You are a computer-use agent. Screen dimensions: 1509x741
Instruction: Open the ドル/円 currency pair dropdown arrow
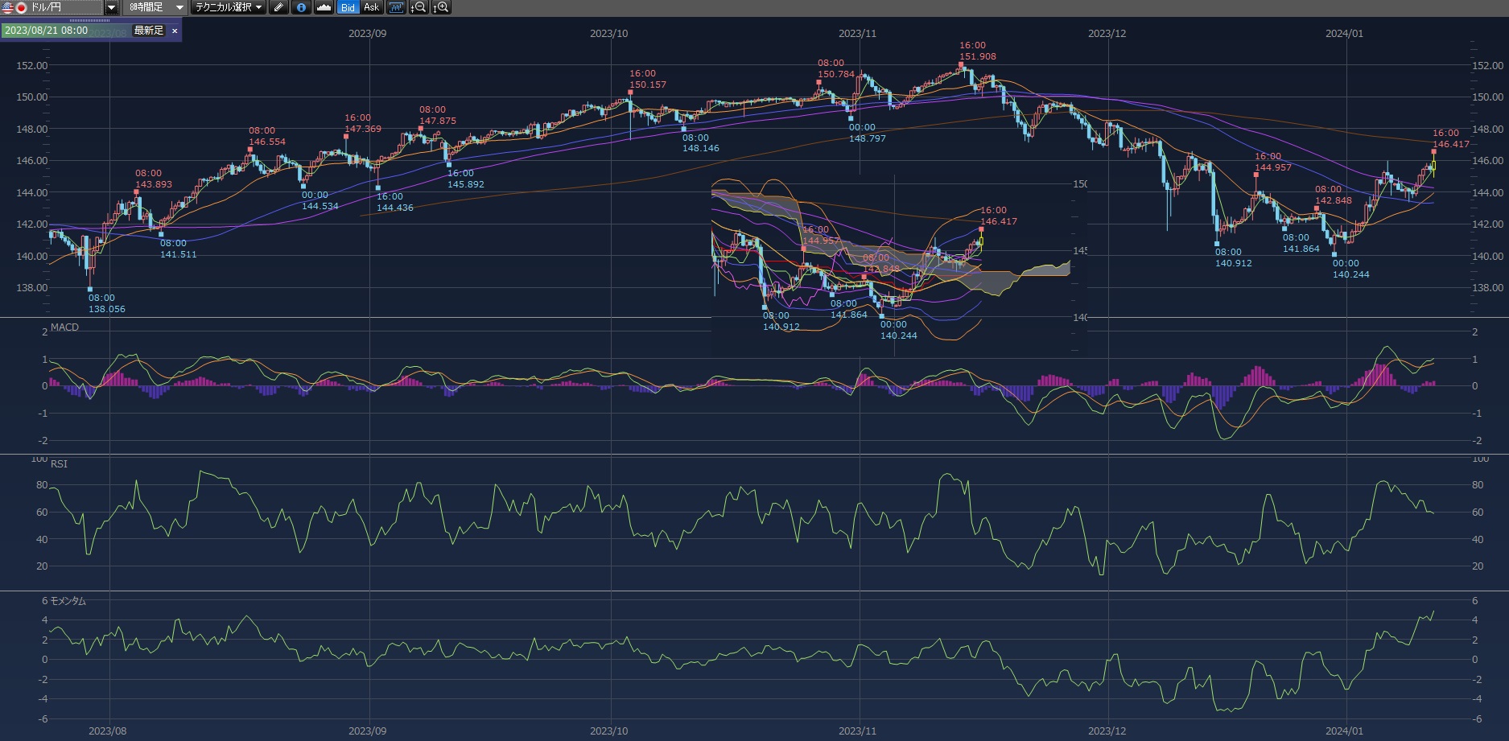point(112,7)
